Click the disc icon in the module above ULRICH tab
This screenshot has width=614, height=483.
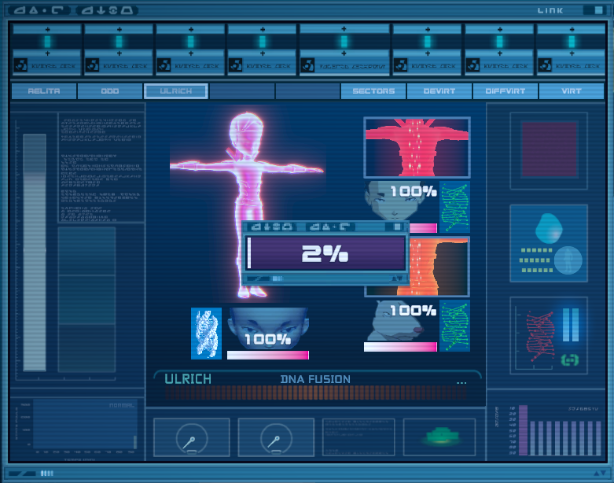pos(164,65)
